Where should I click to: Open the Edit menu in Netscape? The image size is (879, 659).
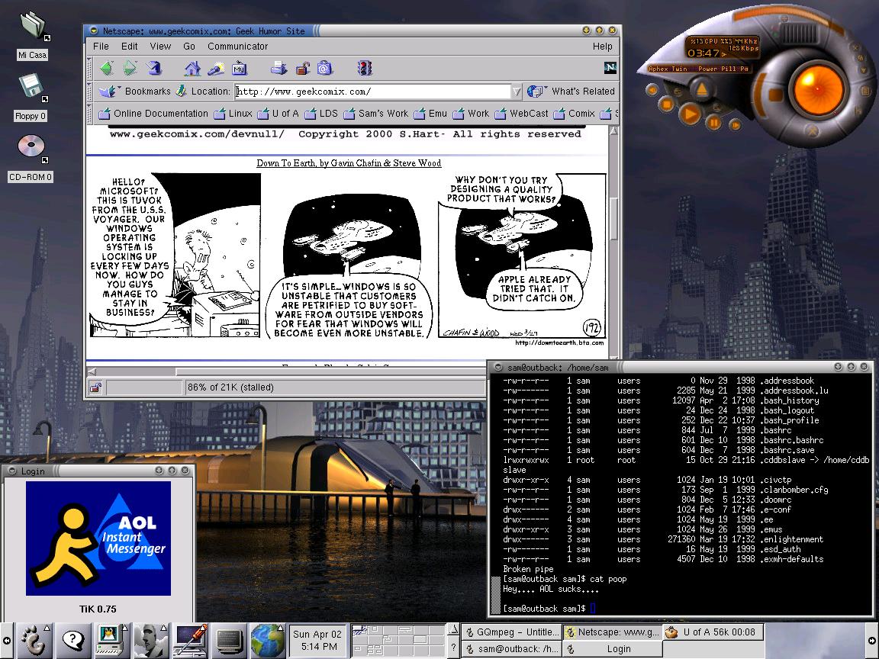tap(129, 46)
